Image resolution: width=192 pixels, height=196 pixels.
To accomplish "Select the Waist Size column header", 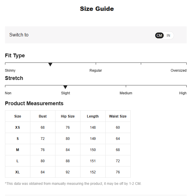I will [x=118, y=116].
